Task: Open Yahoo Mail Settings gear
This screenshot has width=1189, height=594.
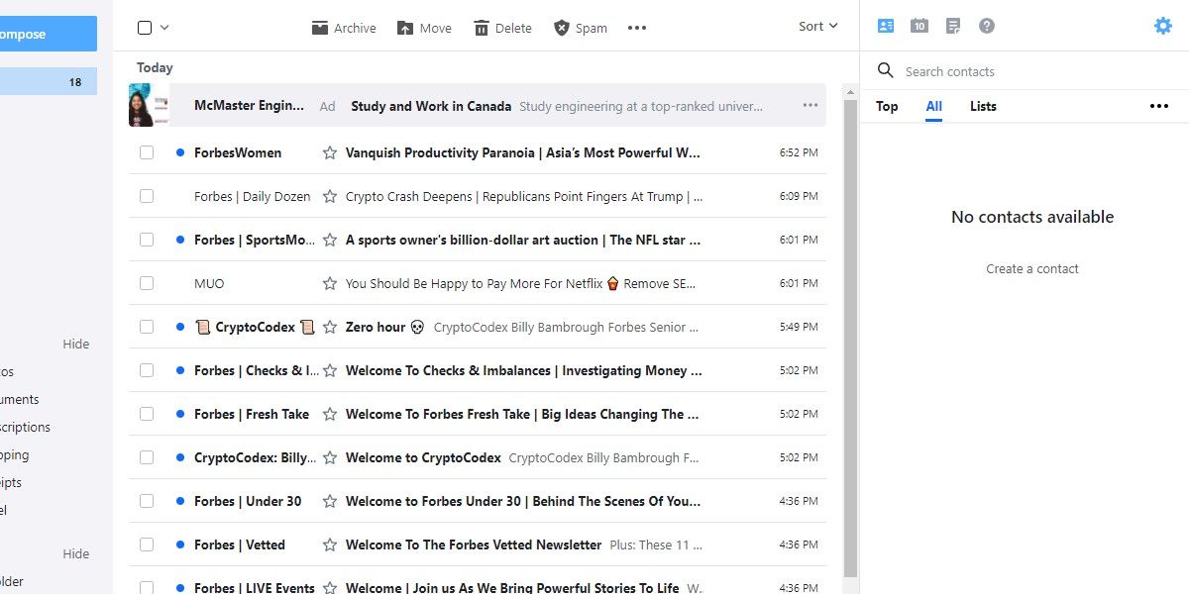Action: click(x=1161, y=25)
